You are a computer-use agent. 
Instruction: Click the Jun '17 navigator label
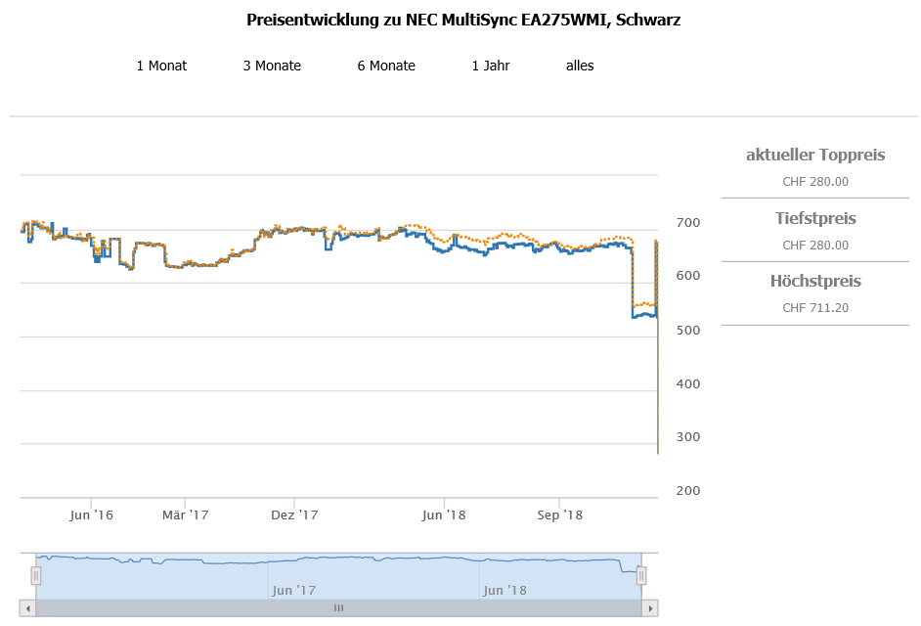pos(294,590)
